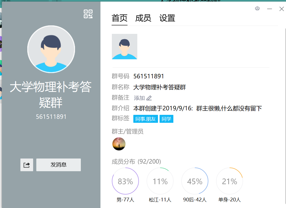Screen dimensions: 286x208
Task: Open the 设置 tab
Action: (x=167, y=18)
